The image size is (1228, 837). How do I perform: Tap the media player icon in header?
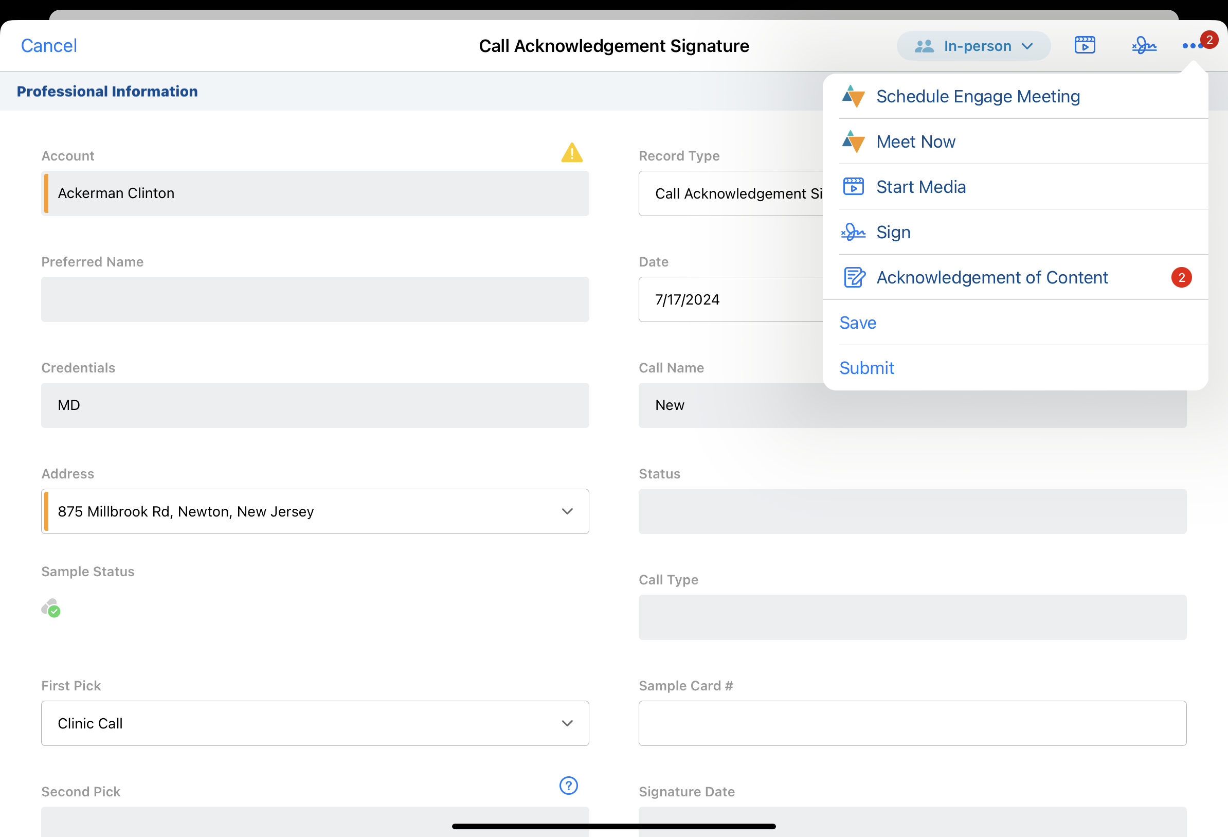click(1085, 45)
